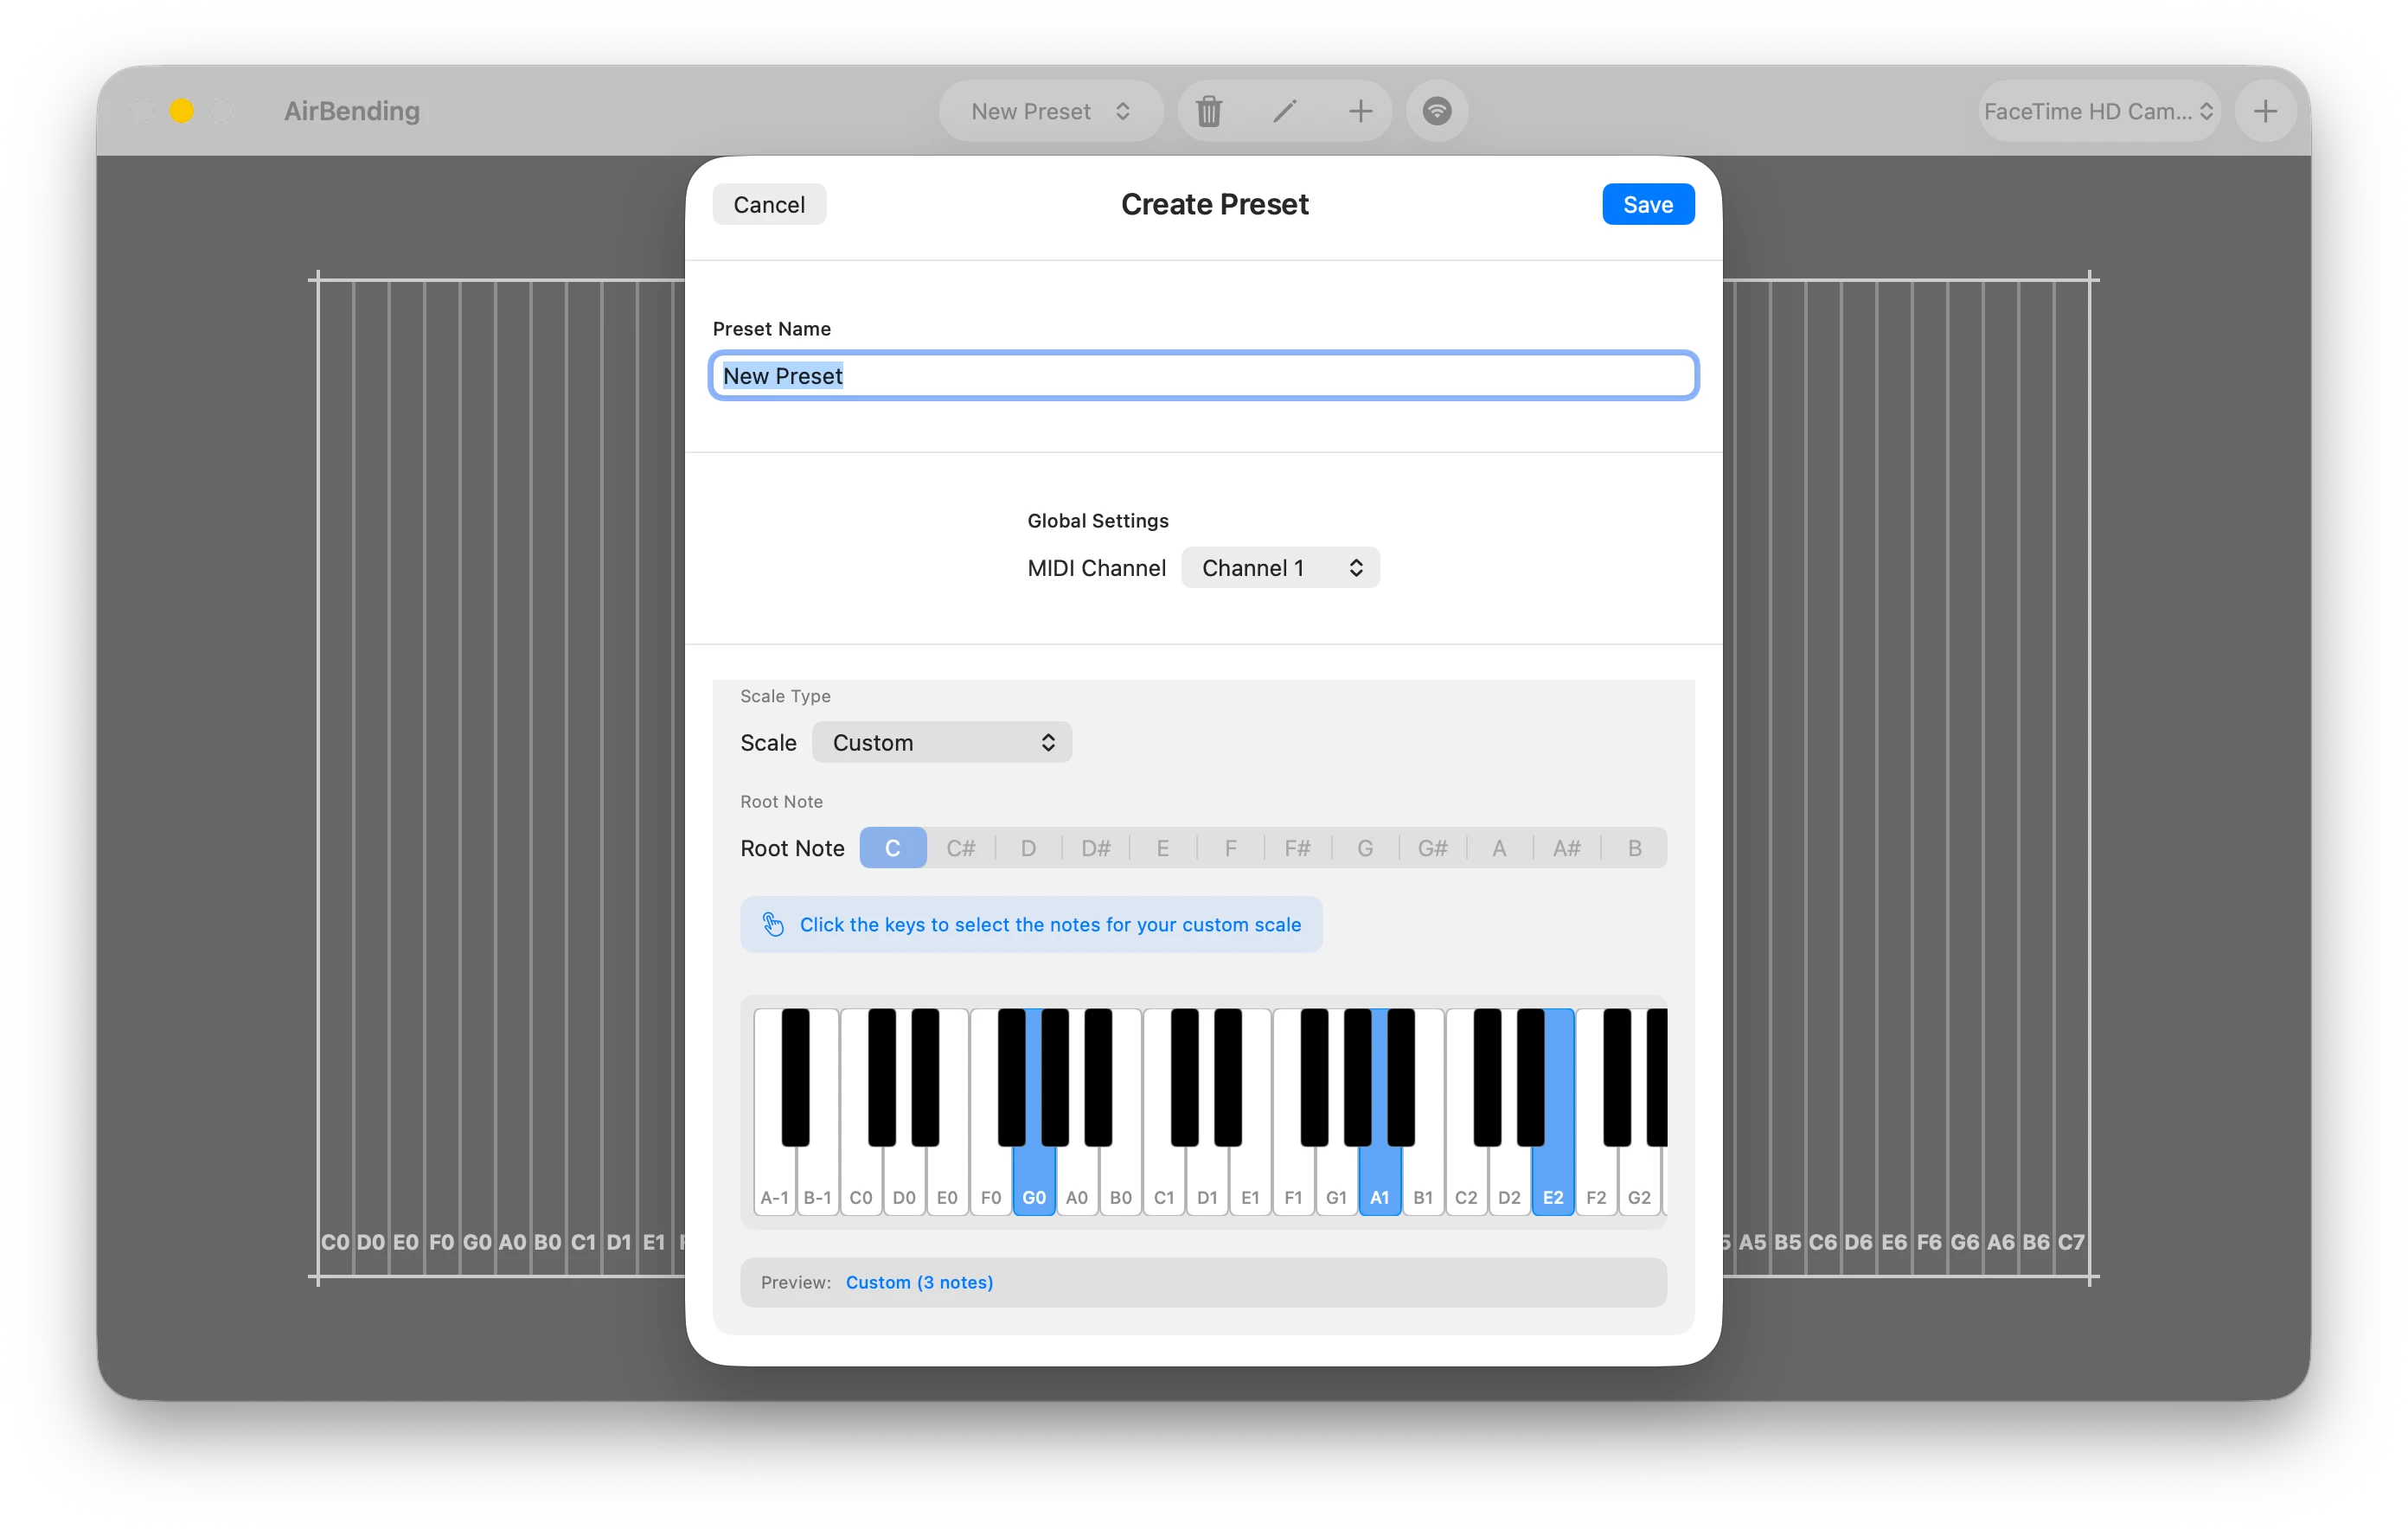Cancel the Create Preset dialog
This screenshot has width=2408, height=1529.
tap(768, 204)
